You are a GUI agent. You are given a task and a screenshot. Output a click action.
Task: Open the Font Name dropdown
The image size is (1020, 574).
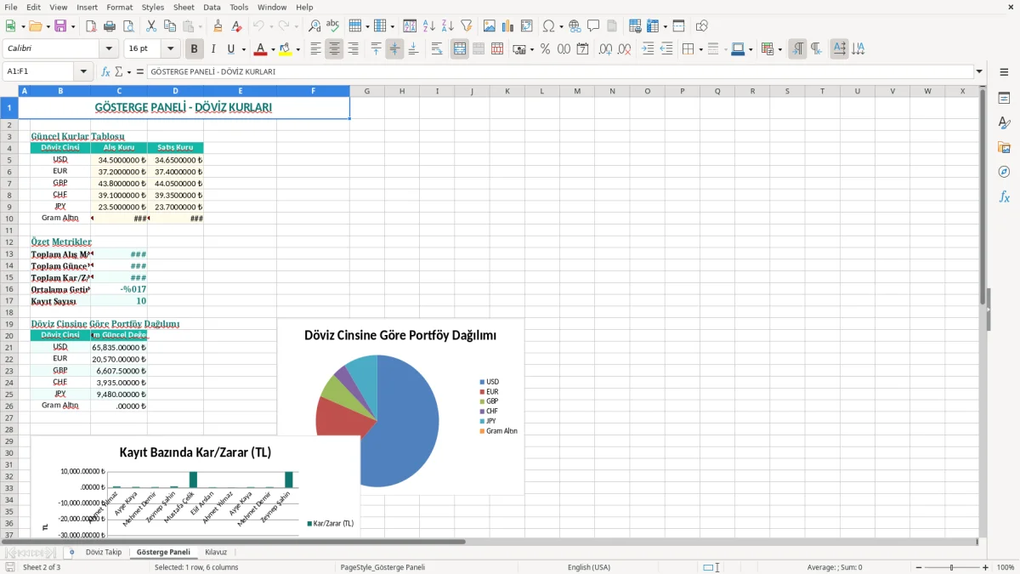click(x=109, y=49)
